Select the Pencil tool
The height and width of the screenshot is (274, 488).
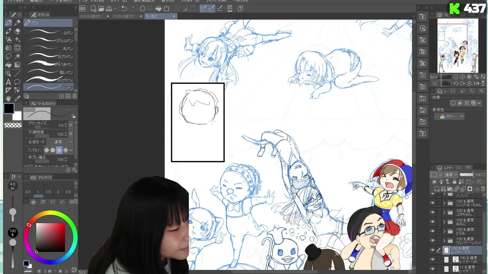coord(17,23)
